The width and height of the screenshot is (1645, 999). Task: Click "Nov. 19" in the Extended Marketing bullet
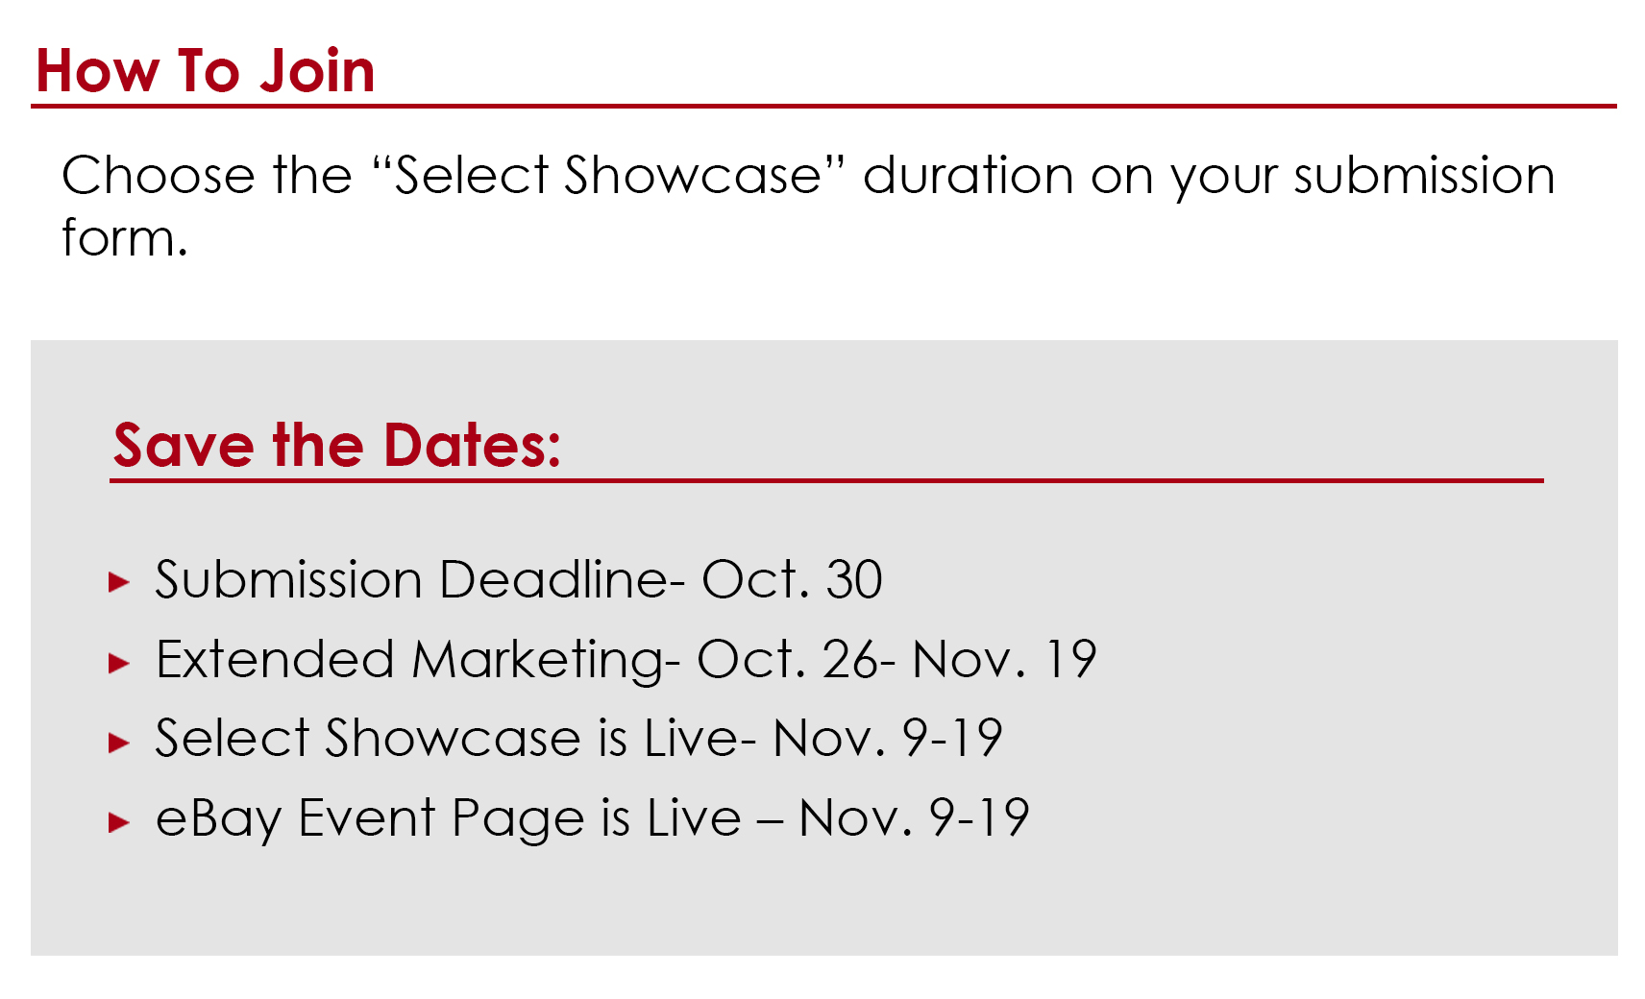click(x=1005, y=661)
